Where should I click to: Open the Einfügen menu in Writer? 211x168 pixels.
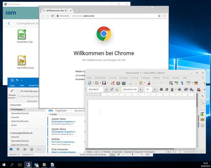pyautogui.click(x=123, y=78)
